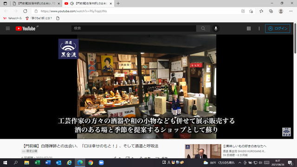Go back to the previous page
297x167 pixels.
pyautogui.click(x=6, y=11)
